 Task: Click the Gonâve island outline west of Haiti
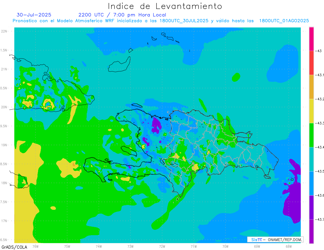129,151
